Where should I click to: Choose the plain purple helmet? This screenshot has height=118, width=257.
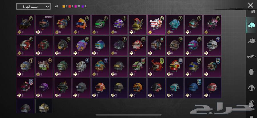point(44,88)
